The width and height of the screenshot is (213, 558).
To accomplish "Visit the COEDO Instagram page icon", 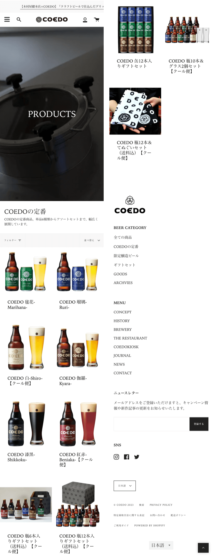I will point(116,457).
